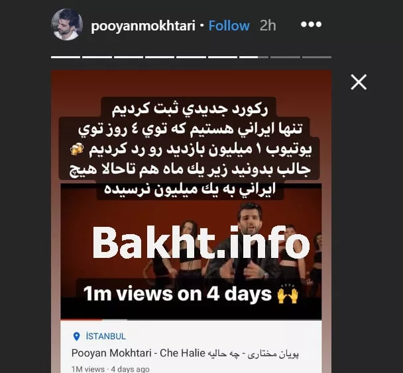The width and height of the screenshot is (403, 373).
Task: Skip to the eighth story segment bar
Action: tap(285, 57)
